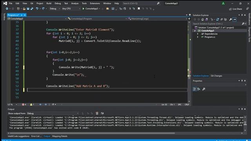
Task: Click the CRLF line ending indicator
Action: click(x=187, y=105)
